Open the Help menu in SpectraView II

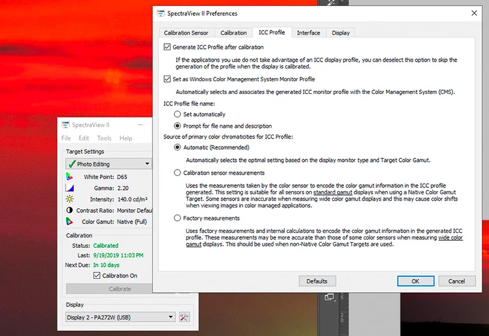point(126,138)
